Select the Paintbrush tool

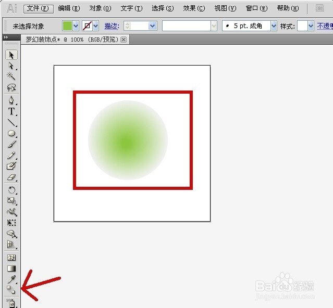click(11, 144)
